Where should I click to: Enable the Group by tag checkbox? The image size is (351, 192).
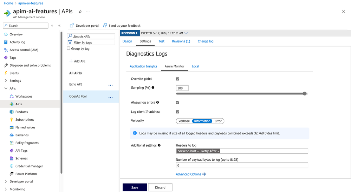(69, 48)
